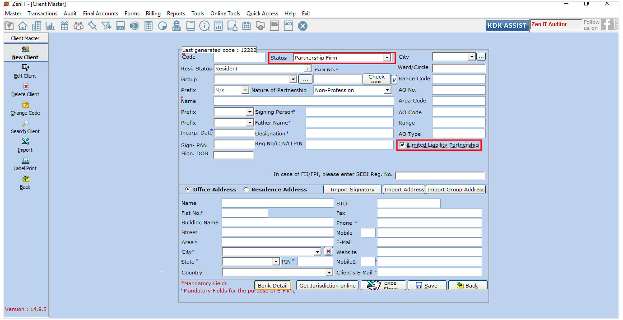Click the Reg No/CIN/LLPIN input field
623x320 pixels.
tap(349, 144)
